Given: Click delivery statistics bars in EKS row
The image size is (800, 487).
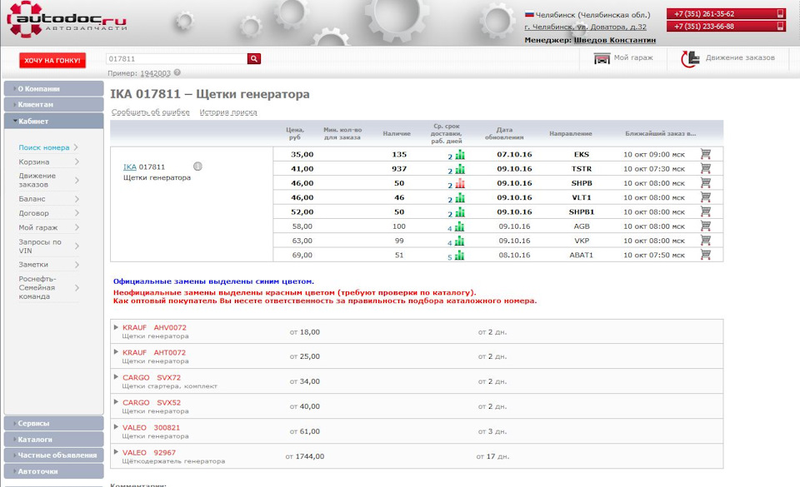Looking at the screenshot, I should (x=460, y=154).
